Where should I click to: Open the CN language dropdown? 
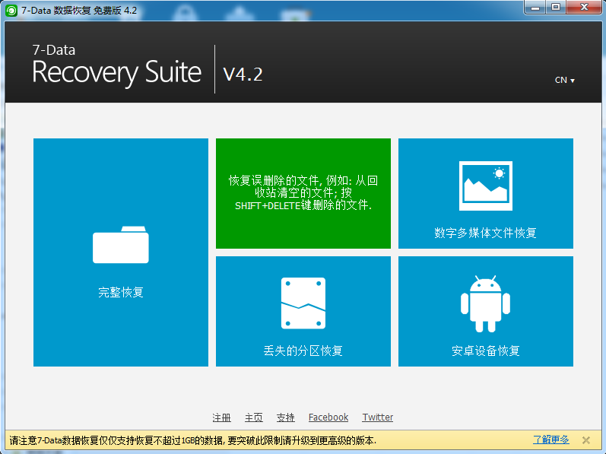click(565, 80)
